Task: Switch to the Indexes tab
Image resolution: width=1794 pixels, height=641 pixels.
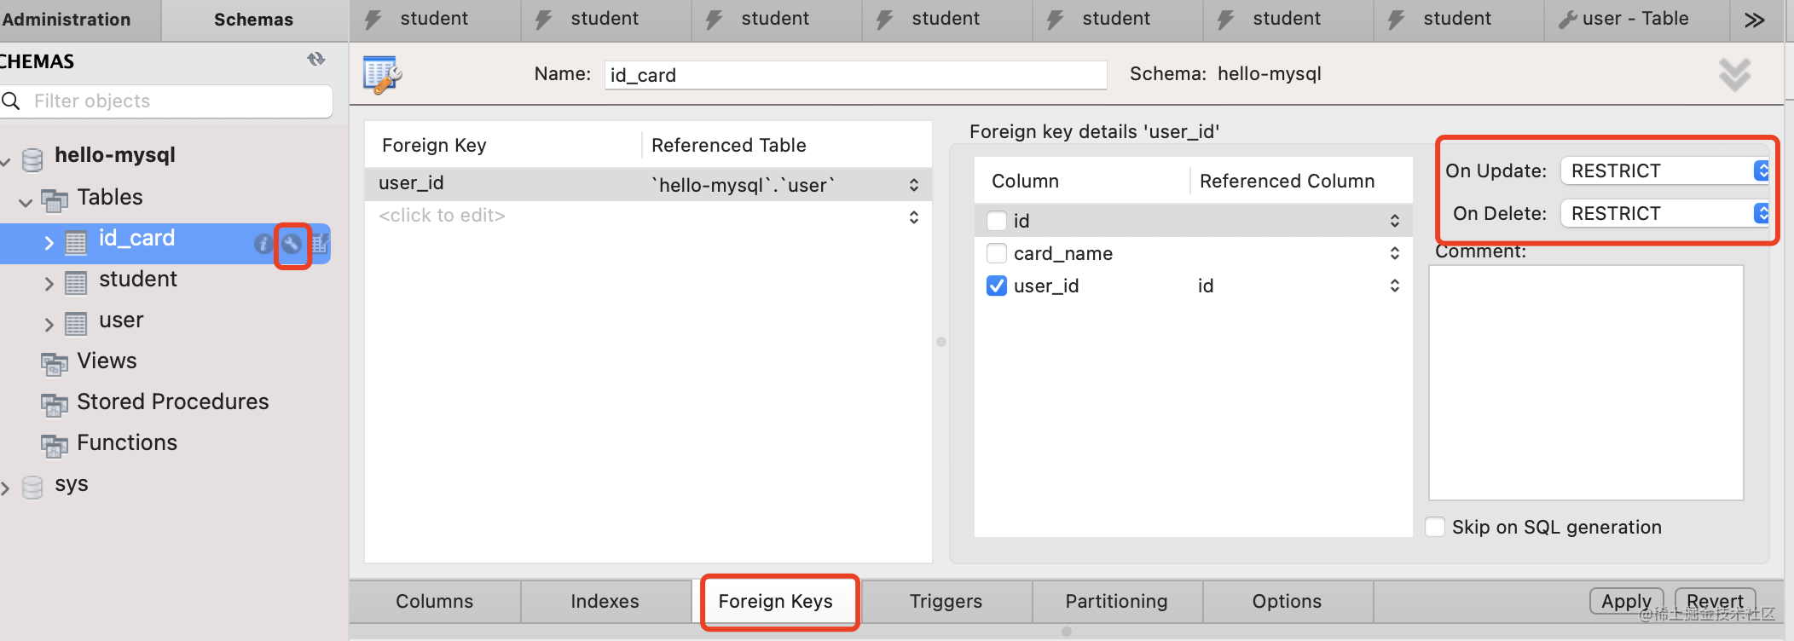Action: (605, 601)
